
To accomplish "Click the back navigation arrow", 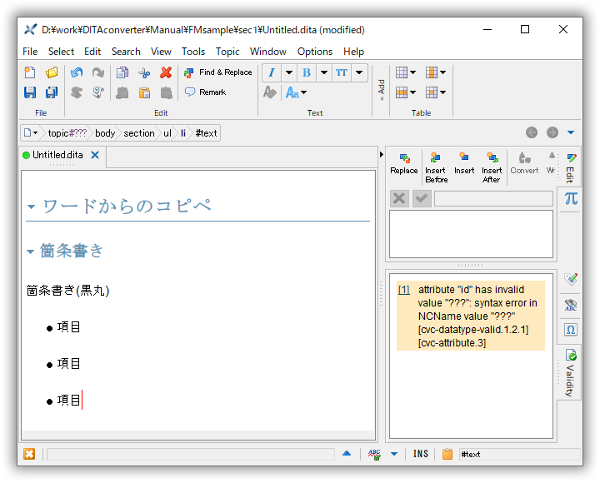I will pos(532,132).
